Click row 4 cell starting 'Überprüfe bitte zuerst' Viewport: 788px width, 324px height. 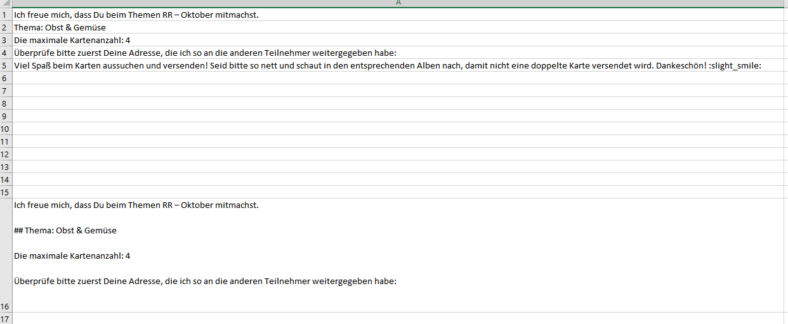205,53
